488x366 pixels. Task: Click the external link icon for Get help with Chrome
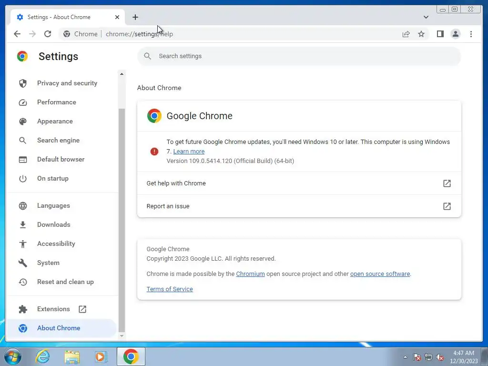pos(447,183)
